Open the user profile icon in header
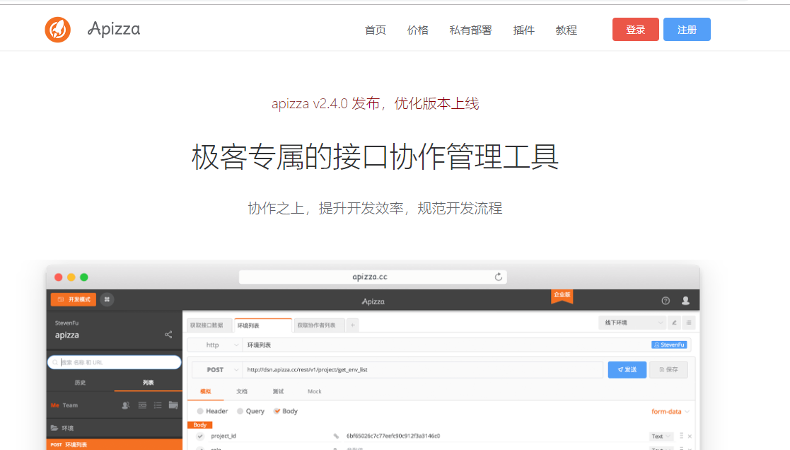This screenshot has width=790, height=450. point(685,301)
